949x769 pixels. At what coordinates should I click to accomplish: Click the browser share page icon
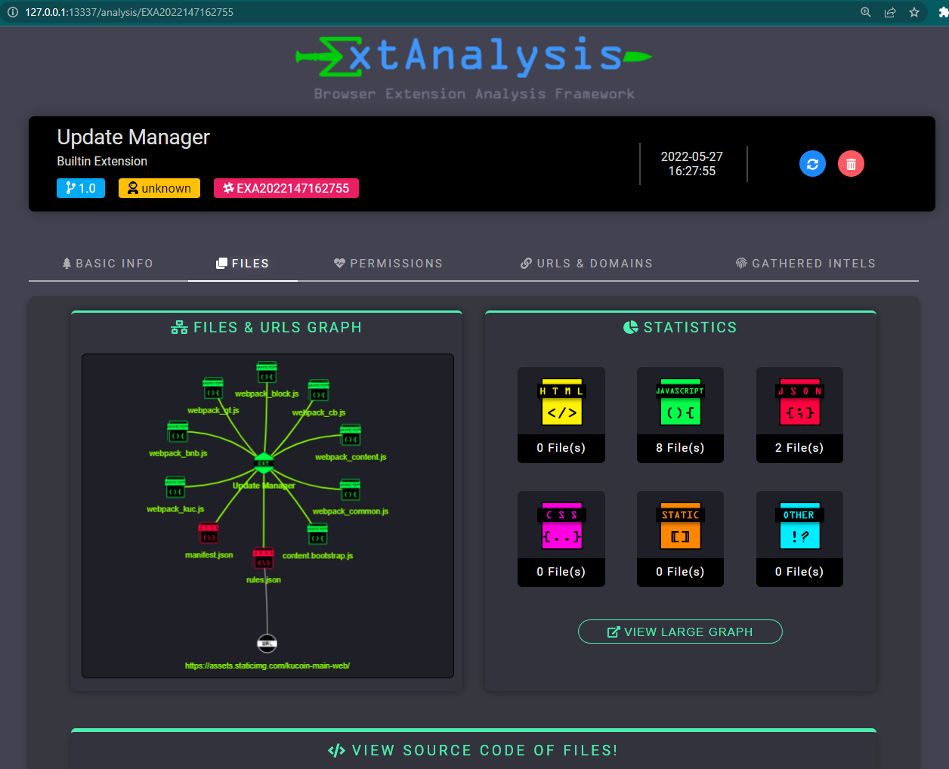click(x=890, y=12)
